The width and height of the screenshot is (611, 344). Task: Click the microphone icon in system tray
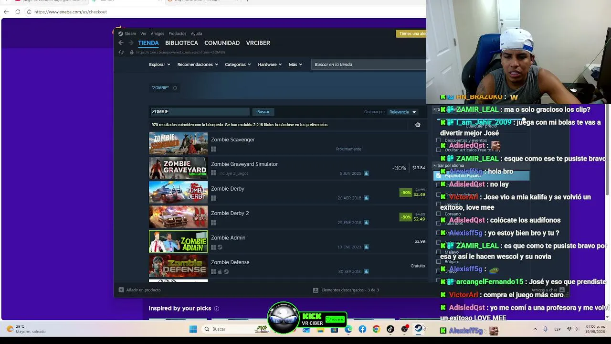pos(545,329)
